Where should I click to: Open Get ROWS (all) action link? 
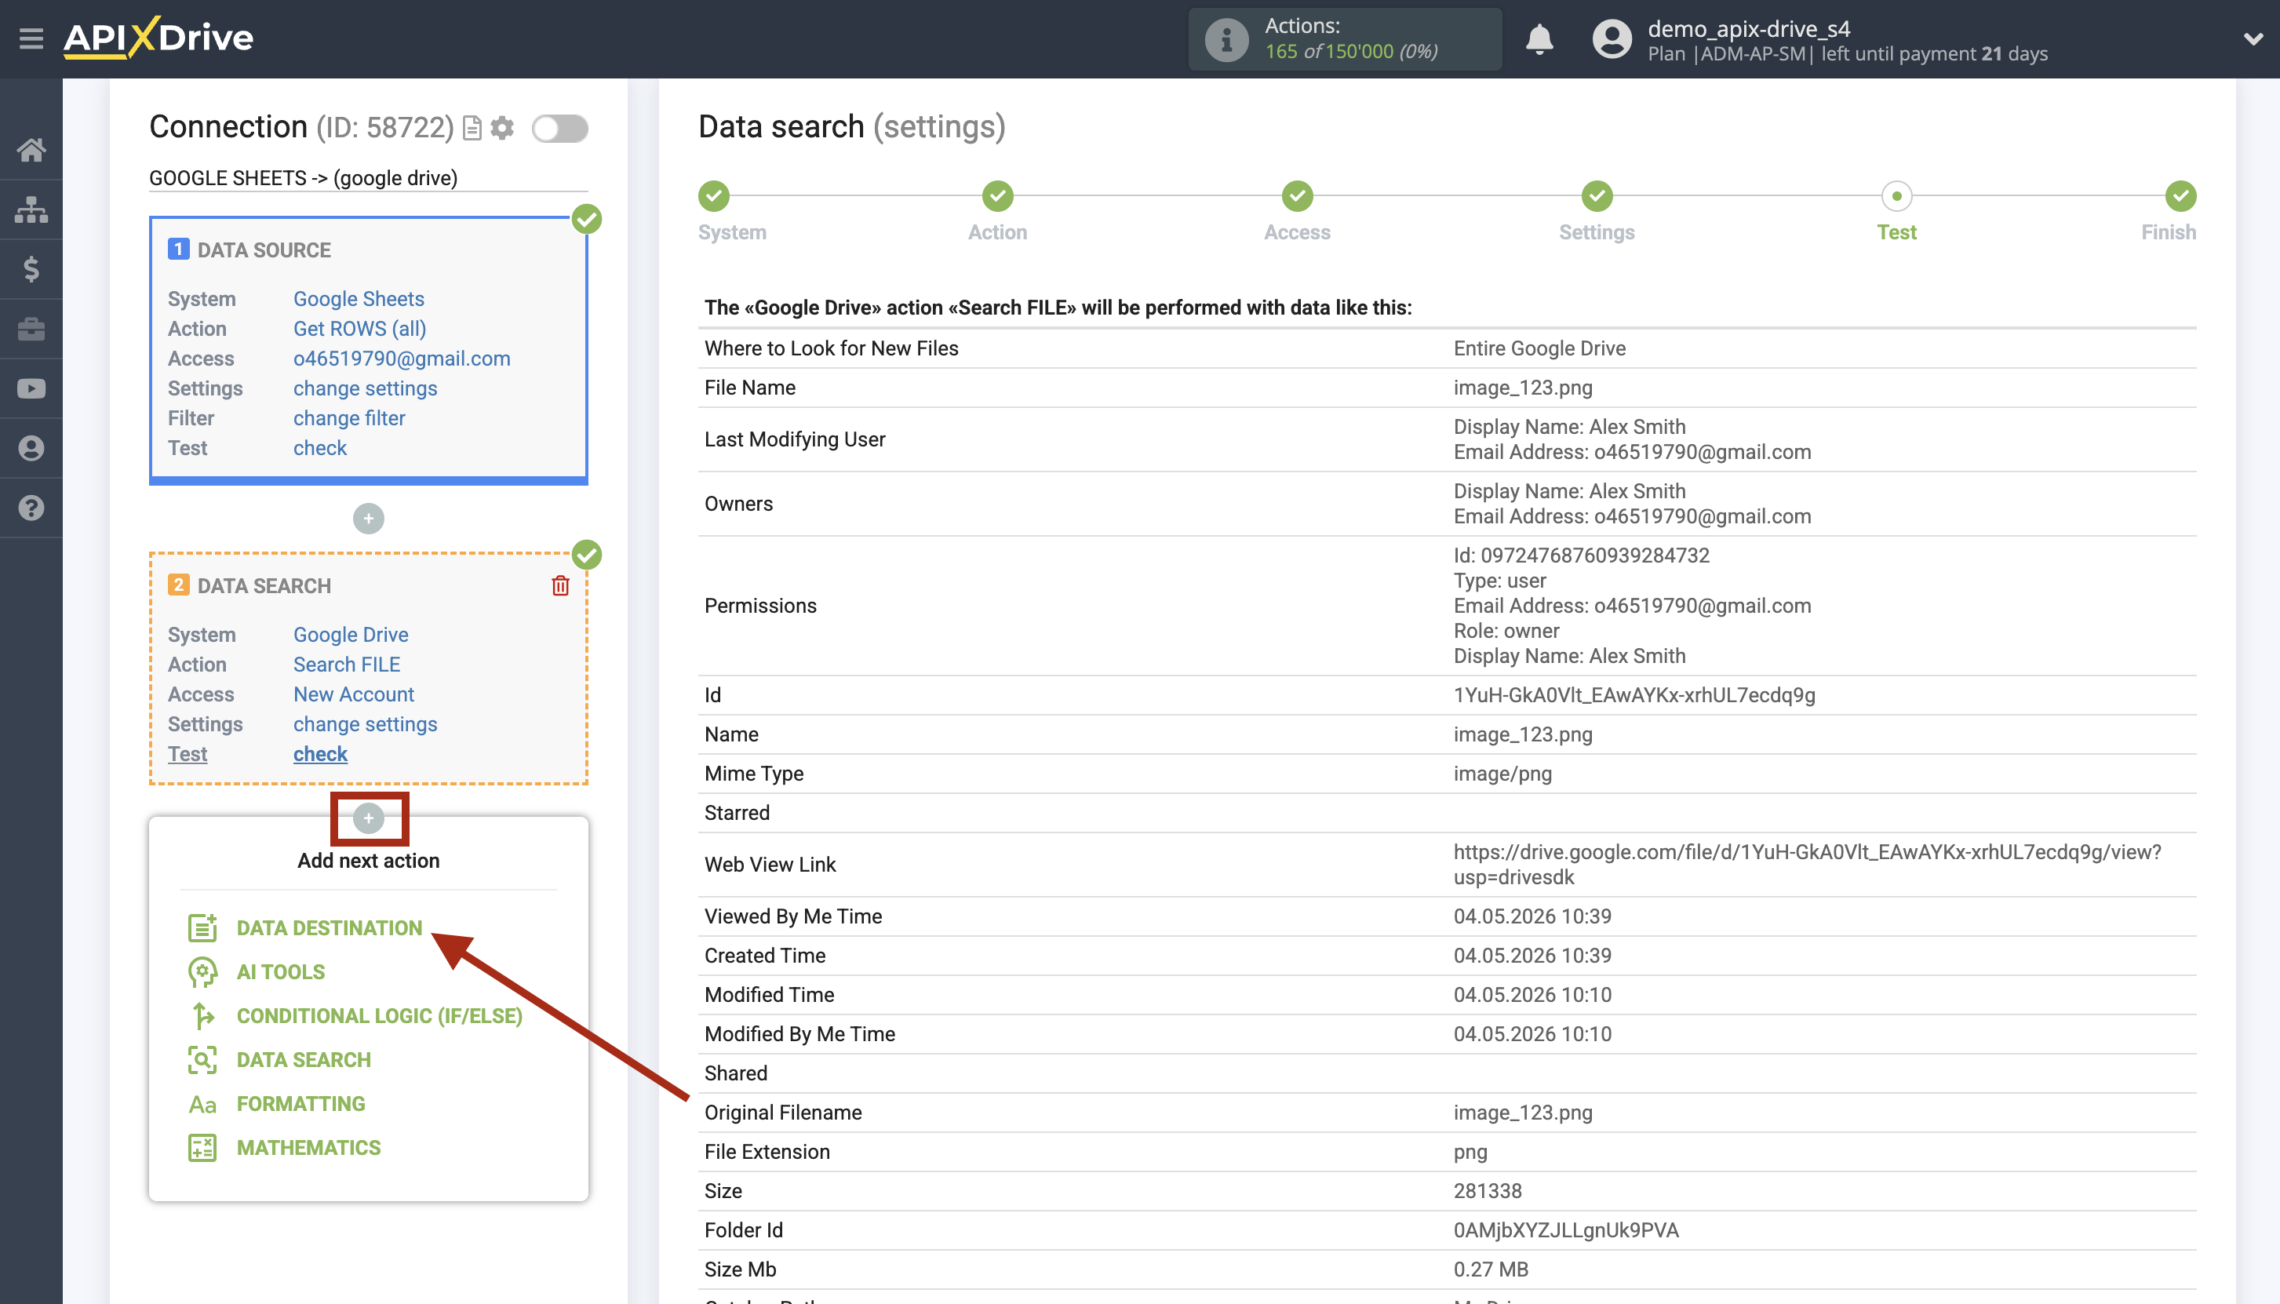[360, 329]
